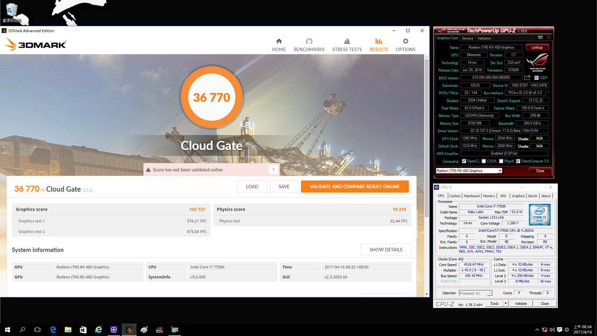Open the Windows Store taskbar icon
The image size is (597, 336).
(83, 329)
